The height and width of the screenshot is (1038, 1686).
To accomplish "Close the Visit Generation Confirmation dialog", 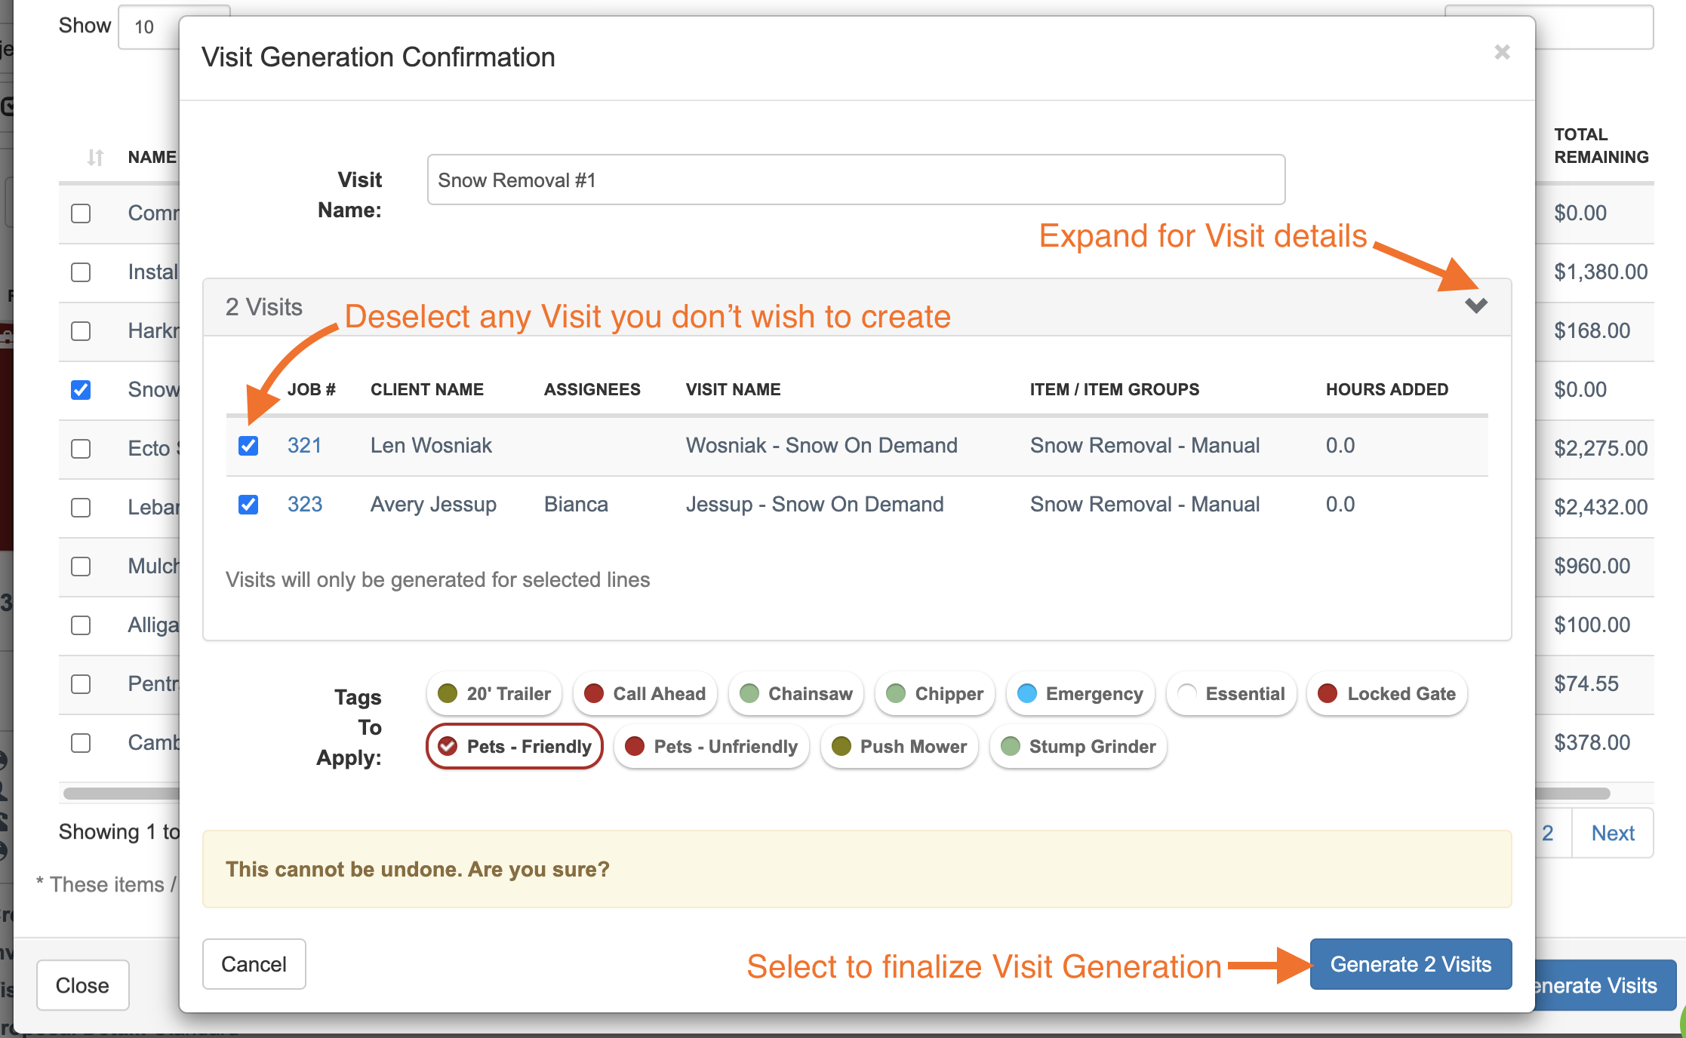I will point(1502,52).
